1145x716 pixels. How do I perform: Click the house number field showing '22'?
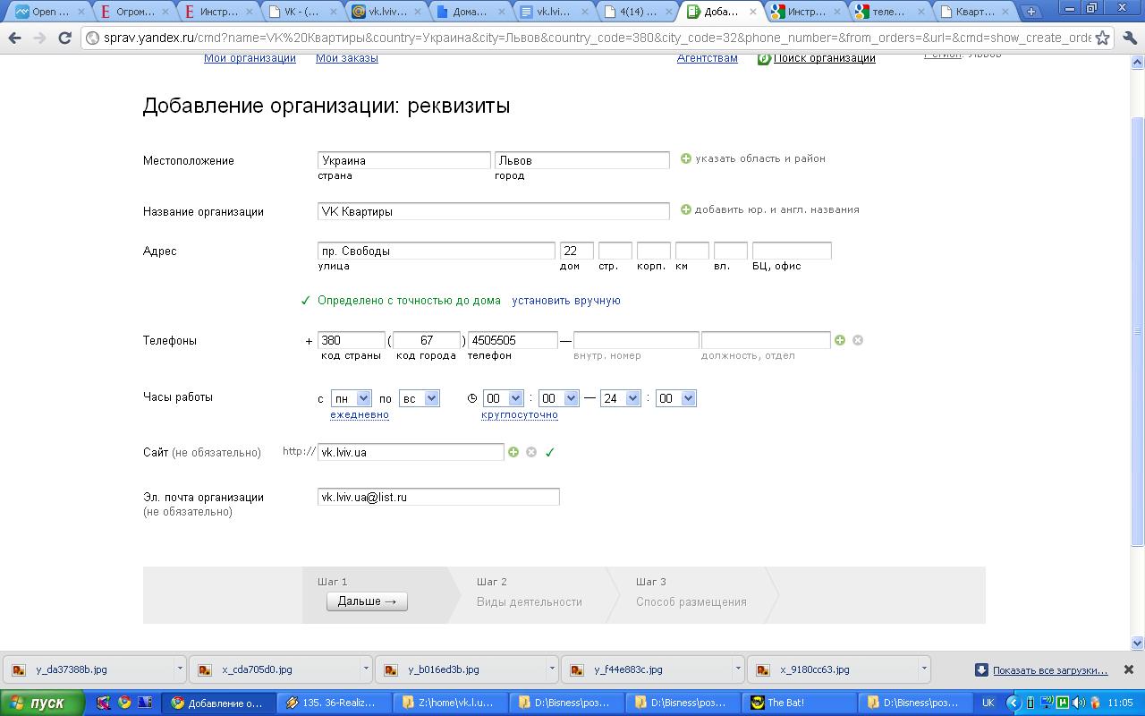[577, 251]
